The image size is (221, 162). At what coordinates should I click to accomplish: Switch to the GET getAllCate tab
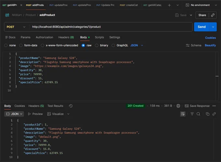click(152, 5)
